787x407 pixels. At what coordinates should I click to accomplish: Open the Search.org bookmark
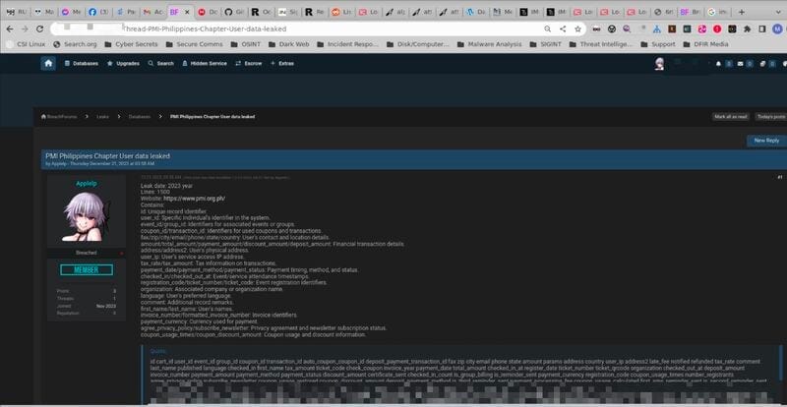point(75,44)
